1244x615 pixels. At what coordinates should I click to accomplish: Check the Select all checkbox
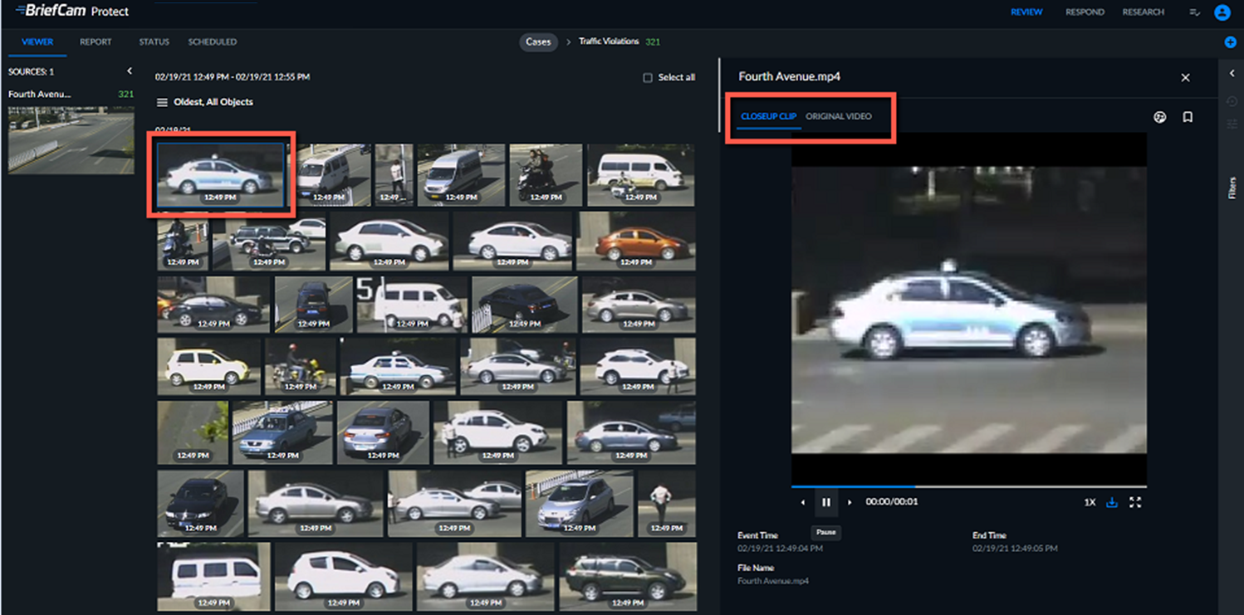pos(648,78)
